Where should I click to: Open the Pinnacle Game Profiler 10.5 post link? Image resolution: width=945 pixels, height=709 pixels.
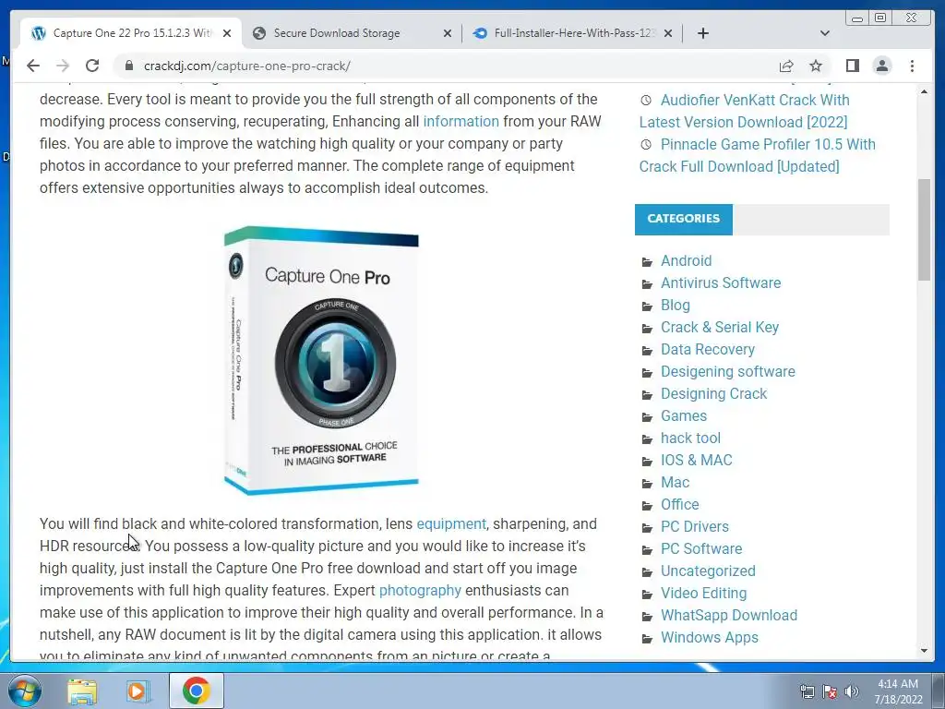tap(757, 155)
